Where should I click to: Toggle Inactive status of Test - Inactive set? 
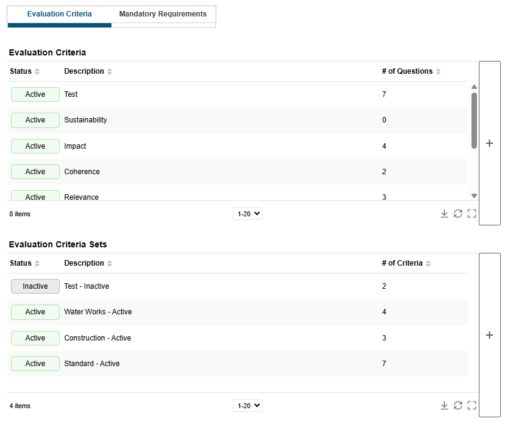(35, 286)
